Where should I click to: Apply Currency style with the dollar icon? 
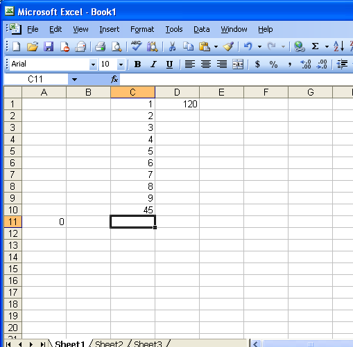click(x=257, y=64)
